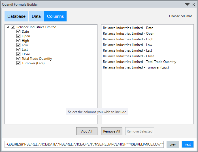Click the 'Close' label in column tree

pyautogui.click(x=26, y=54)
